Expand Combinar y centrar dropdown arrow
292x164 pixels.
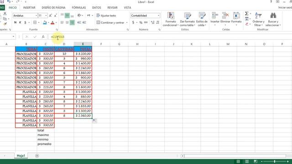pyautogui.click(x=127, y=23)
